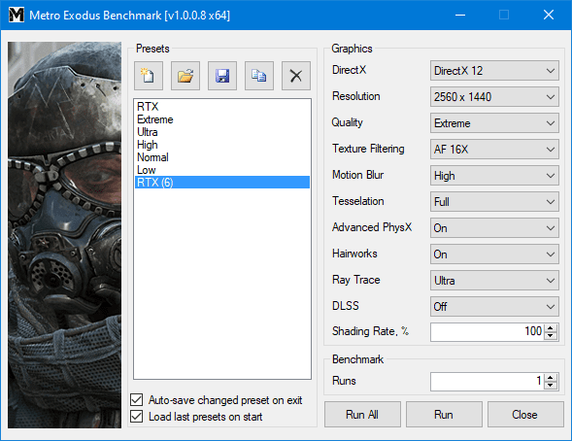Click inside the Shading Rate value field
The image size is (572, 441).
coord(487,331)
